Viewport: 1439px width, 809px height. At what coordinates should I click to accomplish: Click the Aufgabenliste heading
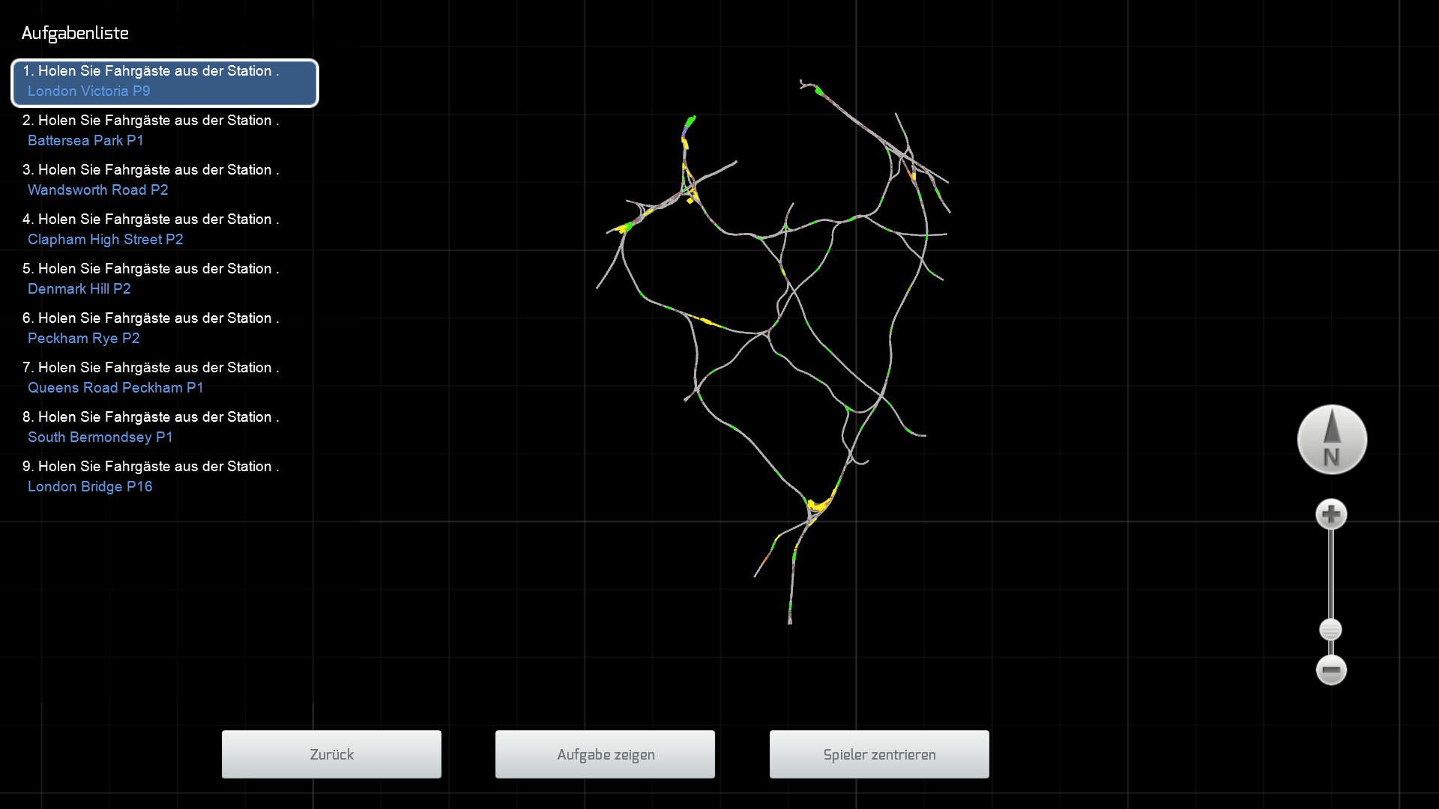(x=75, y=33)
